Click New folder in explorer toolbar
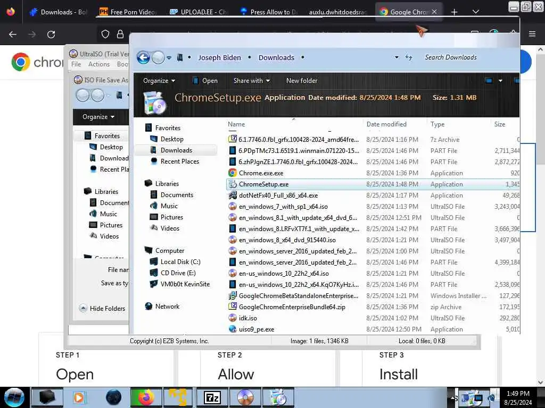 (302, 81)
